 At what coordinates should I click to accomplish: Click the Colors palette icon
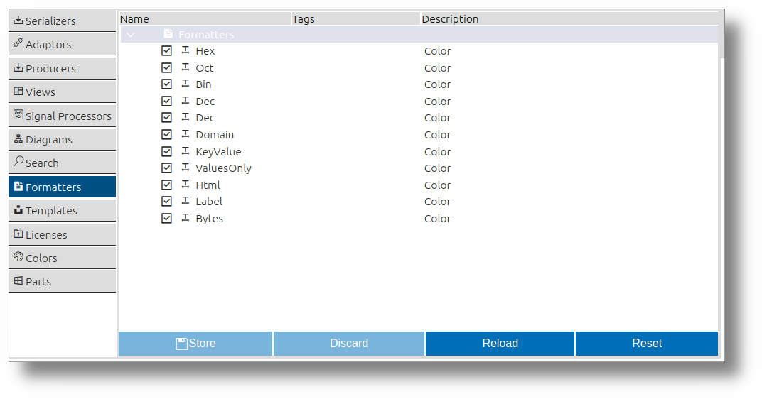(18, 257)
